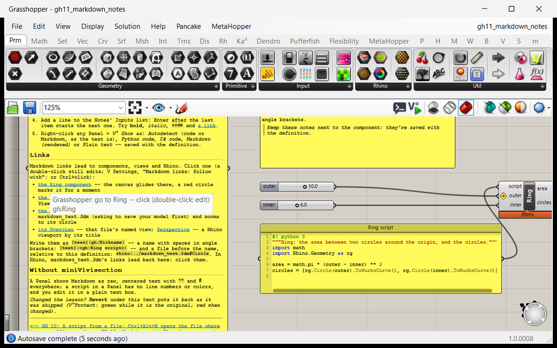Select the red spiral Geometry parameter icon
This screenshot has width=557, height=348.
[15, 57]
